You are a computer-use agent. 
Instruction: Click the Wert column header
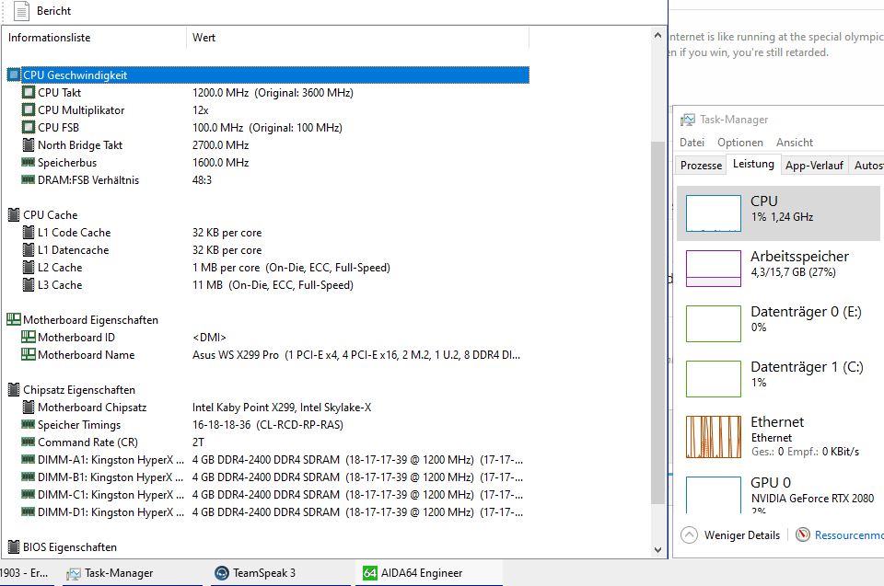click(204, 38)
